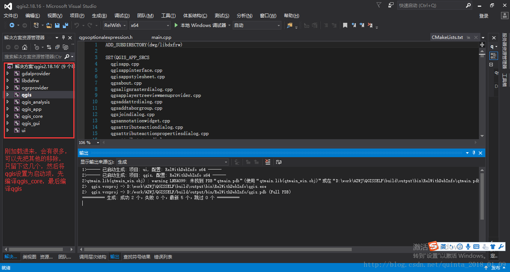Screen dimensions: 510x272
Task: Toggle show all files in Solution Explorer
Action: coord(65,47)
